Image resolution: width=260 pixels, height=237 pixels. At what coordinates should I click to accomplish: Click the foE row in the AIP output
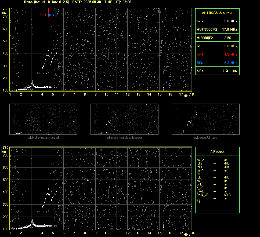(213, 177)
